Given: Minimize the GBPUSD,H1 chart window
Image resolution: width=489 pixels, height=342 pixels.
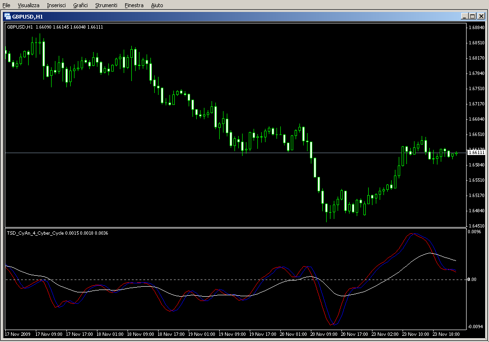Looking at the screenshot, I should pos(464,16).
